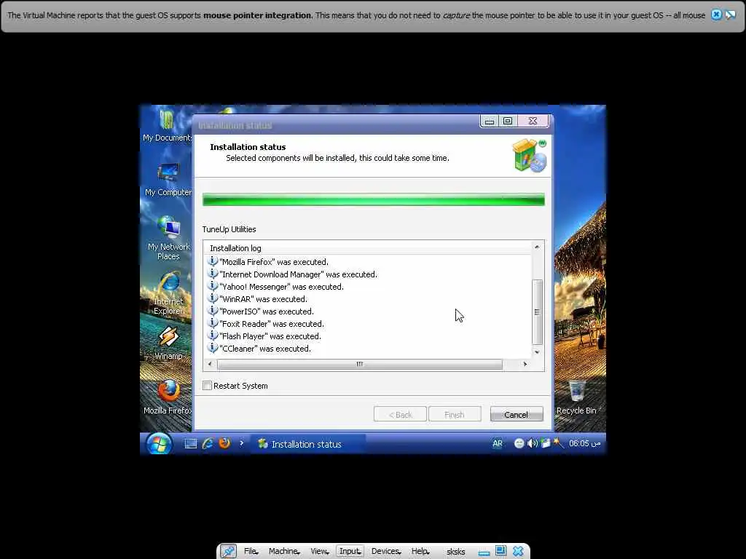746x559 pixels.
Task: Open My Computer desktop icon
Action: (168, 180)
